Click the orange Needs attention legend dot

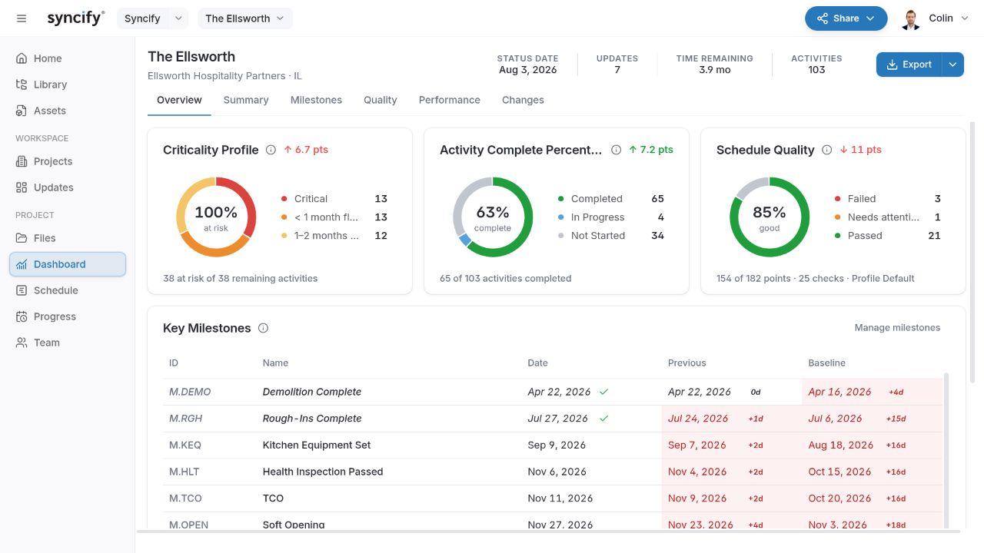click(x=838, y=217)
